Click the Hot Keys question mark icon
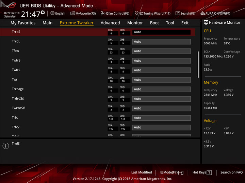Screen dimensions: 245x183 tap(209, 172)
